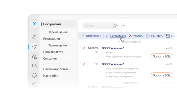Open ООО "Поставщик" link in row 740

[113, 48]
